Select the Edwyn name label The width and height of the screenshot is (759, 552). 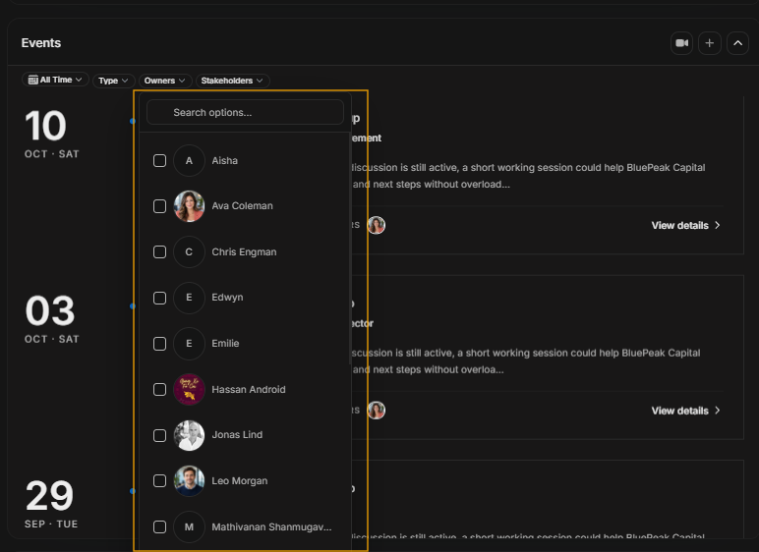click(x=227, y=298)
